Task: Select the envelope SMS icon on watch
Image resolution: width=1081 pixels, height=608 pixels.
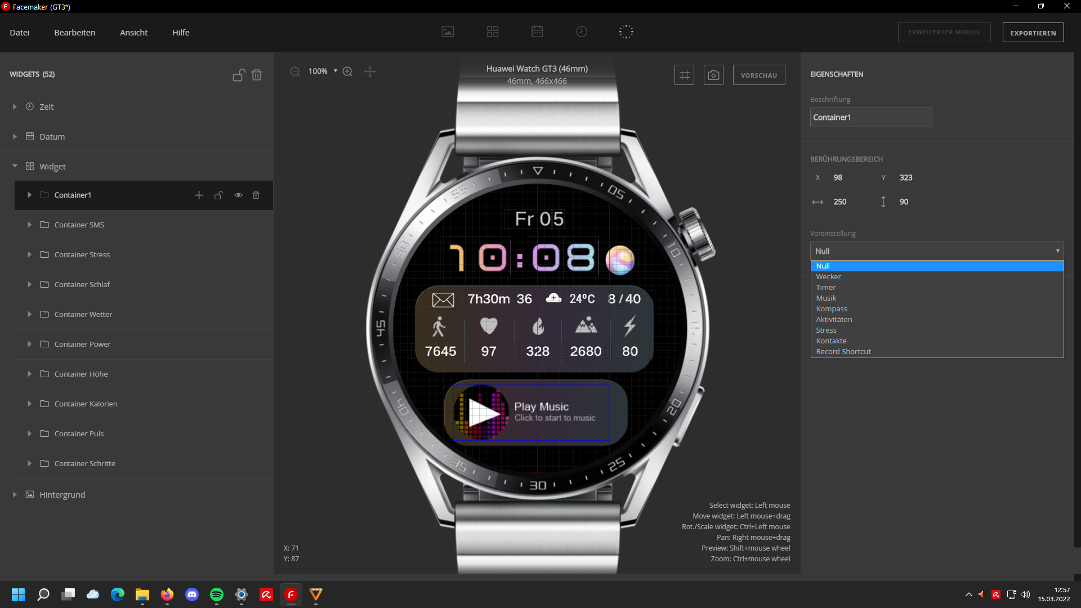Action: [x=443, y=300]
